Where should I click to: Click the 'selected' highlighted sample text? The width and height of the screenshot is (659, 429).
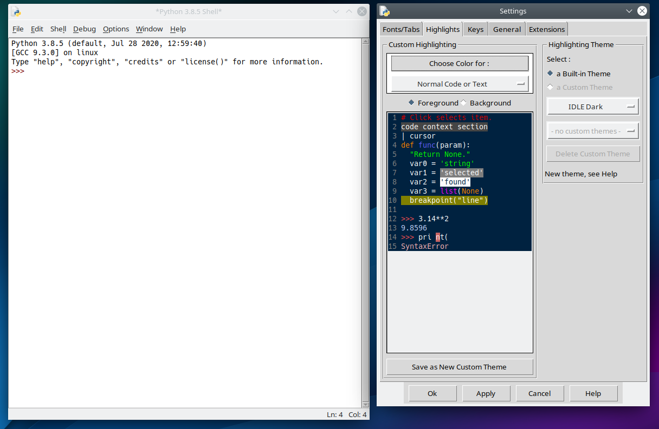click(x=462, y=173)
